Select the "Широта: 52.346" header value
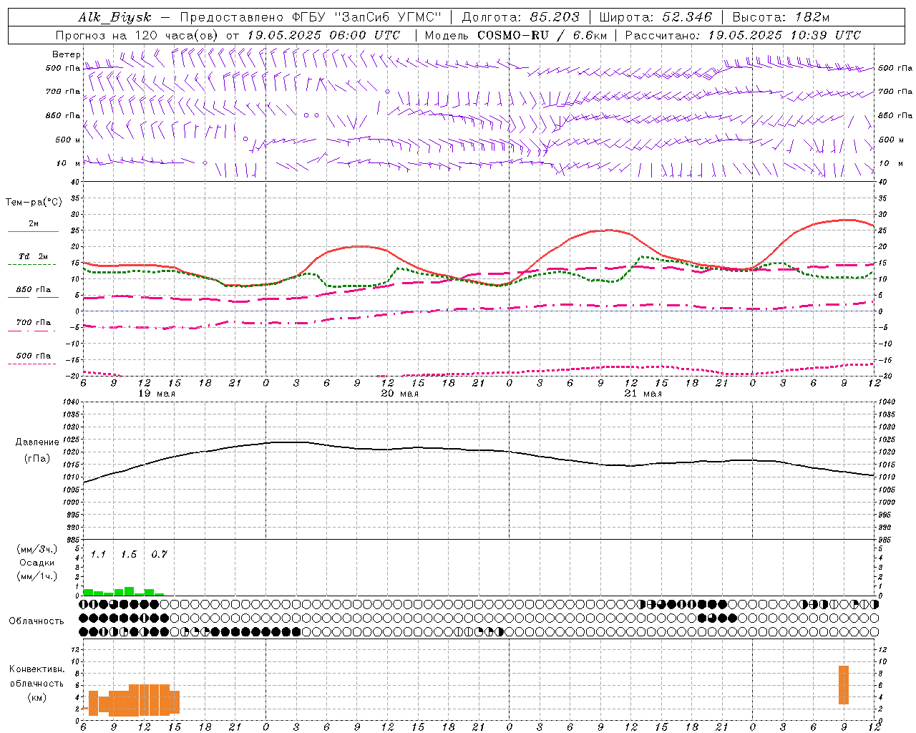The height and width of the screenshot is (733, 916). tap(656, 17)
